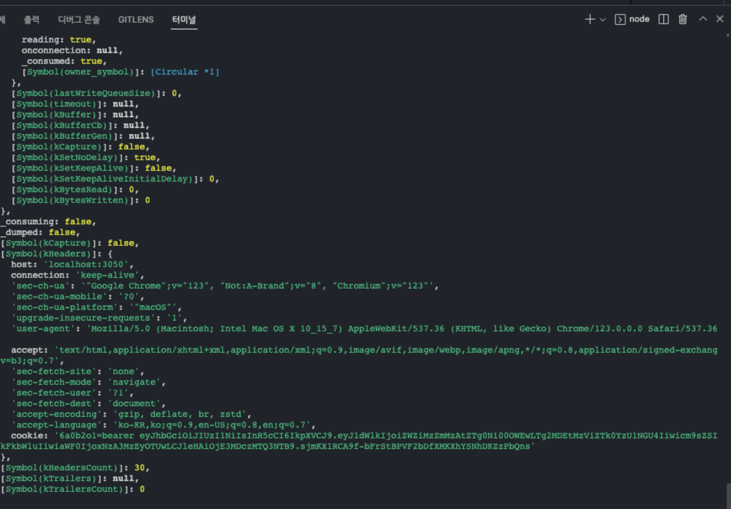Click the onconnection: null line
This screenshot has width=731, height=509.
click(72, 50)
